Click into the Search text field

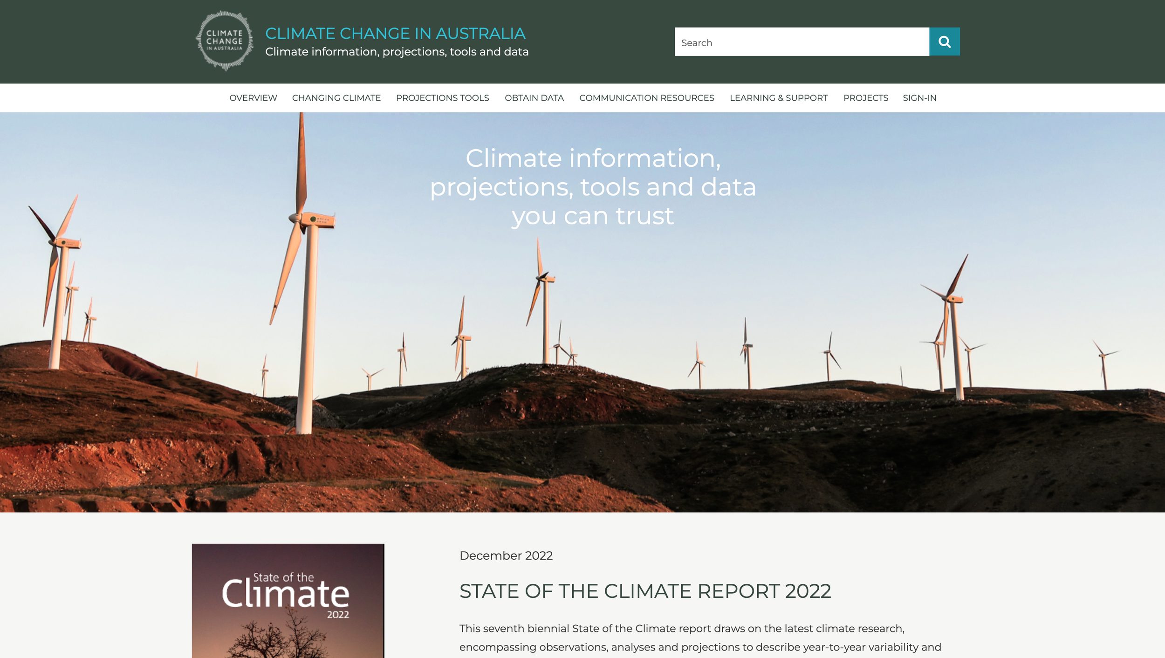coord(801,42)
